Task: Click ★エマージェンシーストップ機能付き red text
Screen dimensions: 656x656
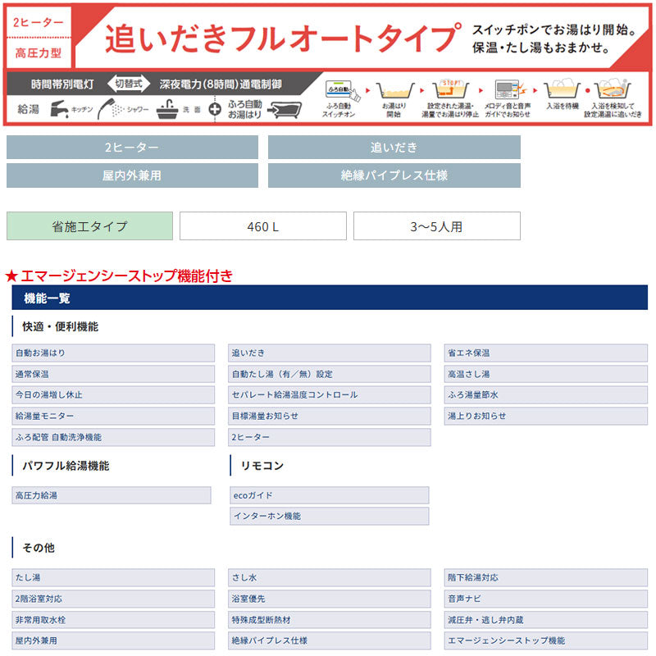Action: tap(119, 276)
